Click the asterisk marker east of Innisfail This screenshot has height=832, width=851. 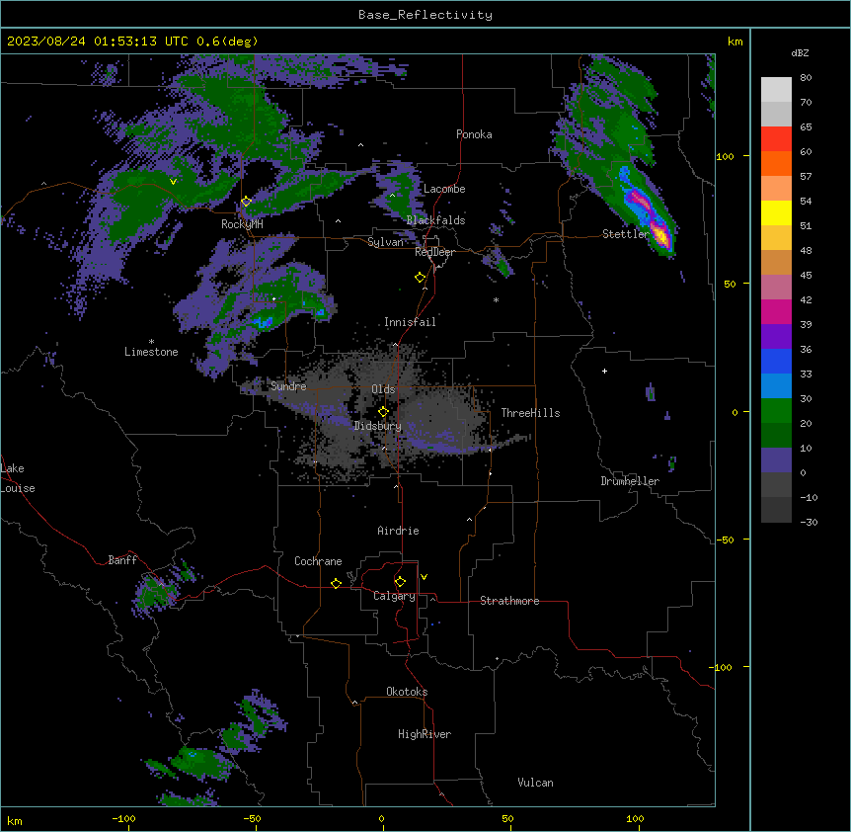[x=496, y=299]
